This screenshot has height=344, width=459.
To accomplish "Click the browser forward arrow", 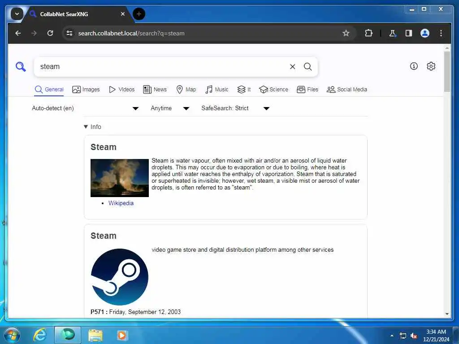I will (x=34, y=33).
